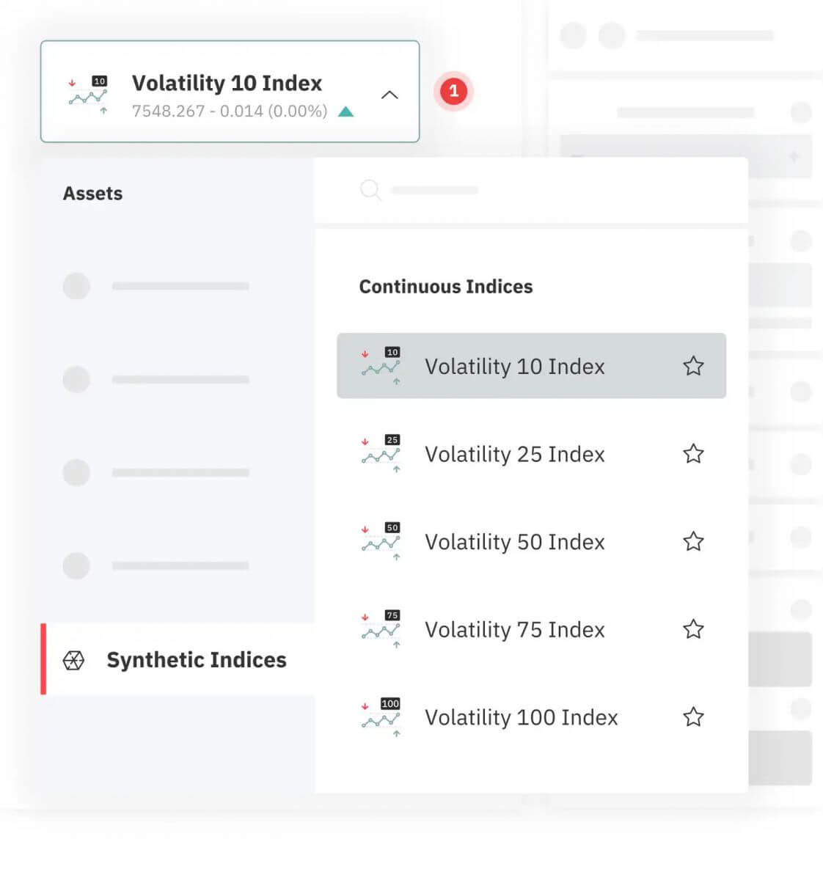Star the Volatility 50 Index
Viewport: 823px width, 880px height.
pyautogui.click(x=693, y=541)
